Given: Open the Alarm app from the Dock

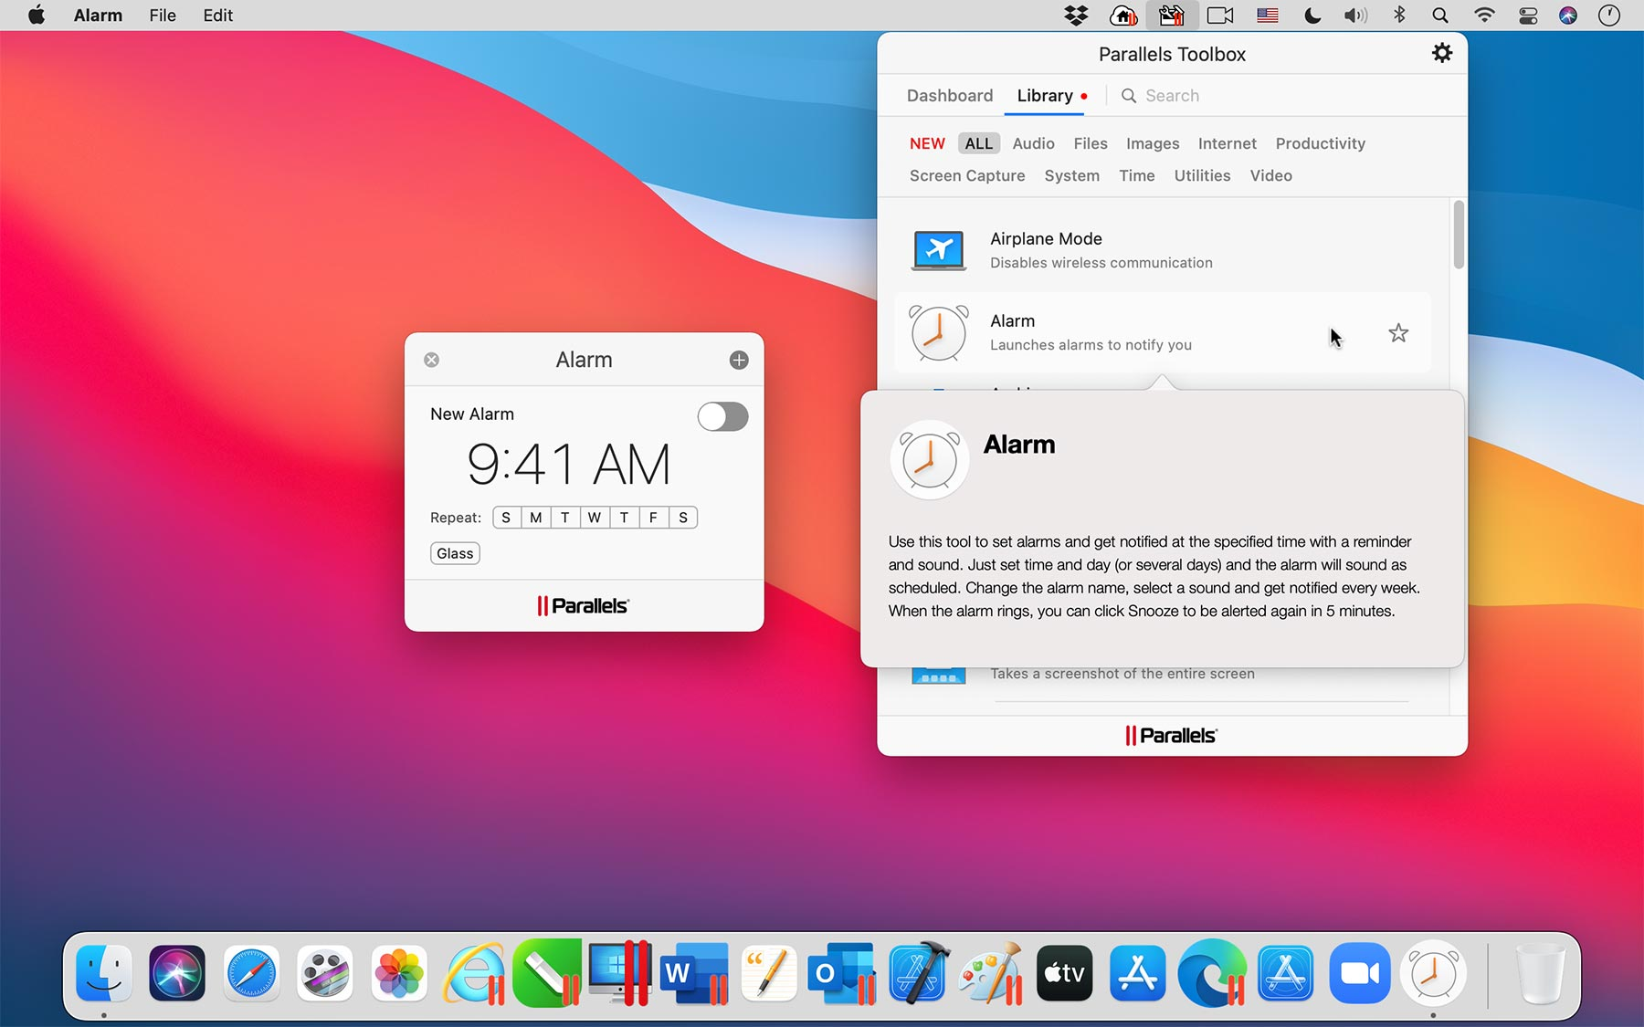Looking at the screenshot, I should tap(1433, 973).
